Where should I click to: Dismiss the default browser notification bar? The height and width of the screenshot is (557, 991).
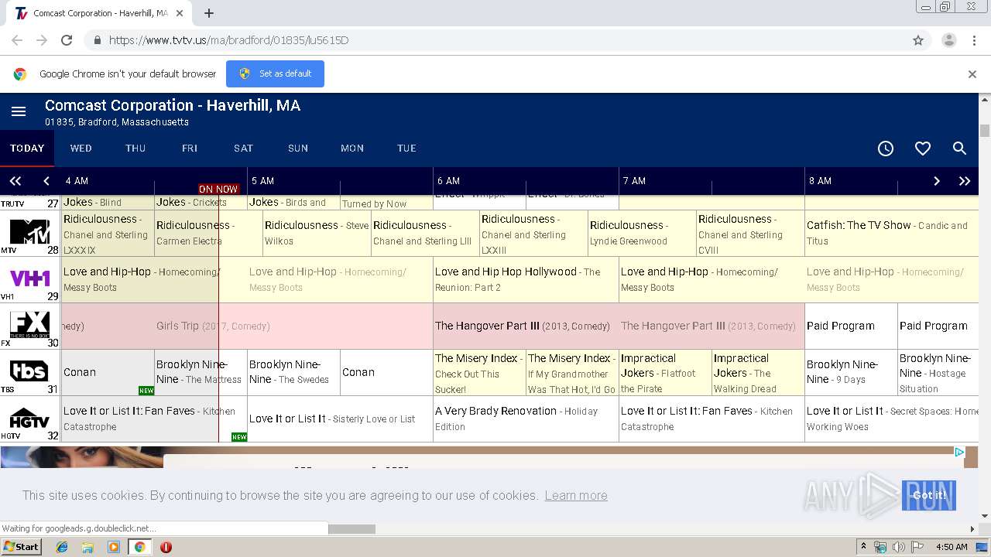point(972,74)
